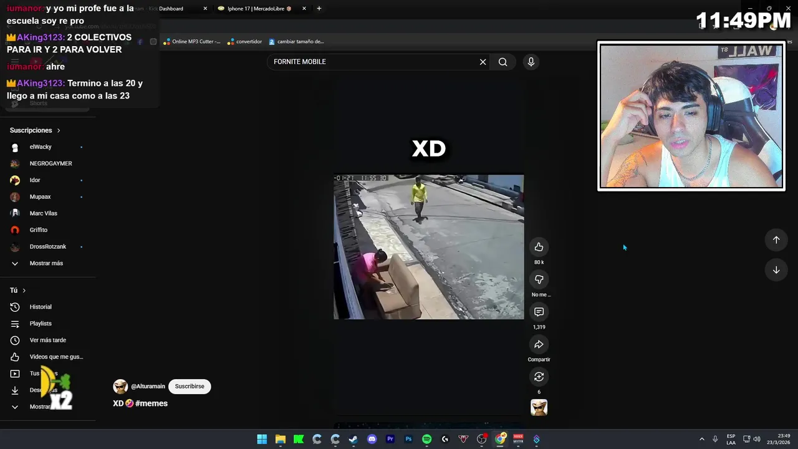Screen dimensions: 798x449
Task: Expand the Suscripciones section chevron
Action: point(59,130)
